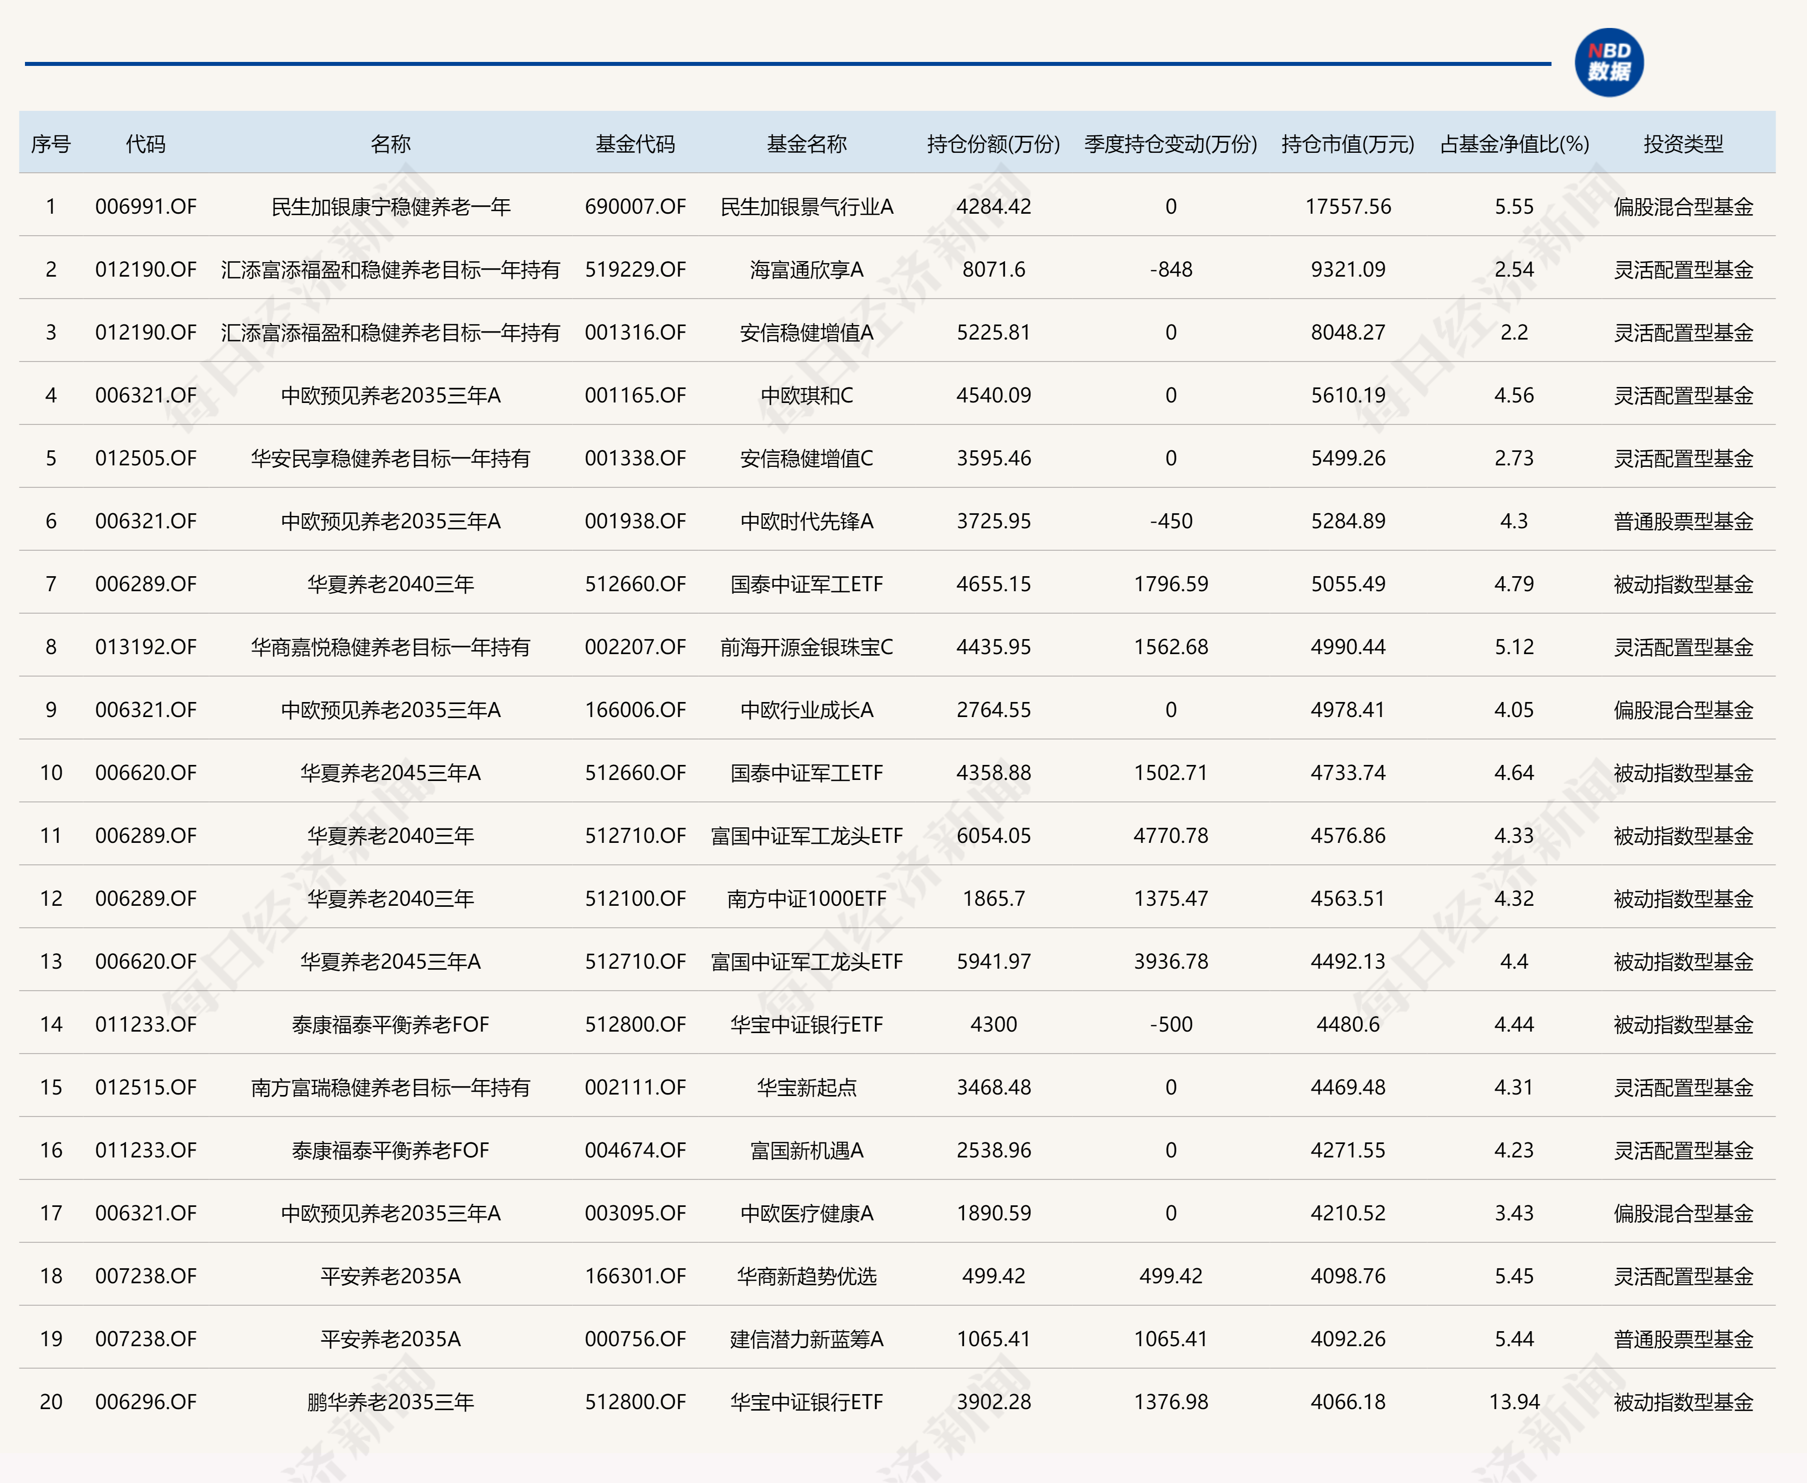This screenshot has width=1807, height=1483.
Task: Select fund code 166006.OF
Action: click(x=635, y=710)
